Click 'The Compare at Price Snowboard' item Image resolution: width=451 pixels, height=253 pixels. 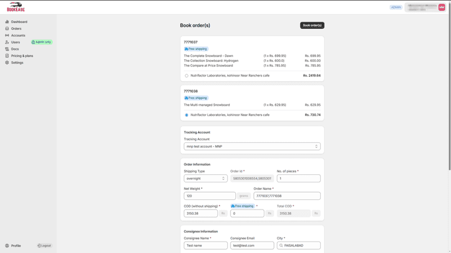tap(208, 66)
